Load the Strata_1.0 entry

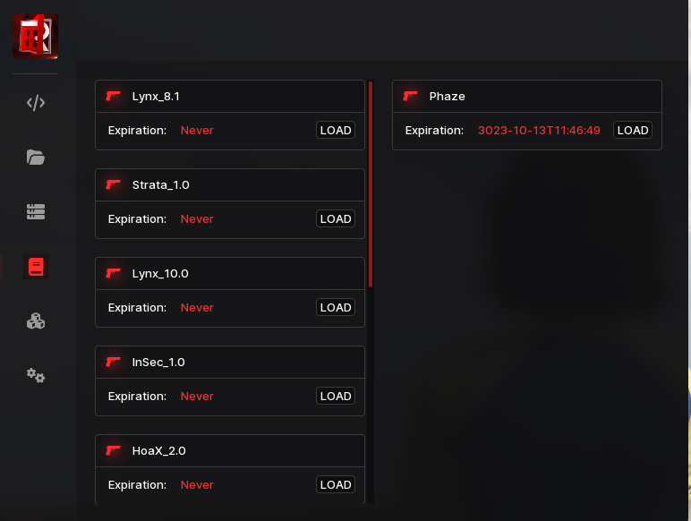coord(336,218)
